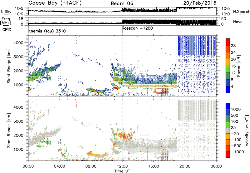Pick the yellow-orange segment of Power colorbar near 20
The width and height of the screenshot is (250, 173).
(x=228, y=62)
